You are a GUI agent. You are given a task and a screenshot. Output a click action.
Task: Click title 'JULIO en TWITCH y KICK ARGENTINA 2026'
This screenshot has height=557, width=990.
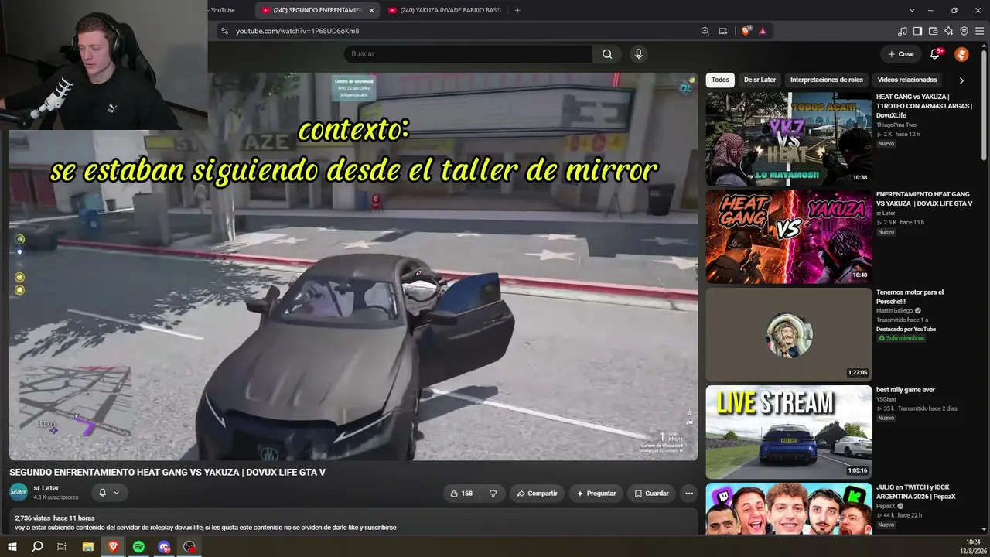click(x=917, y=492)
